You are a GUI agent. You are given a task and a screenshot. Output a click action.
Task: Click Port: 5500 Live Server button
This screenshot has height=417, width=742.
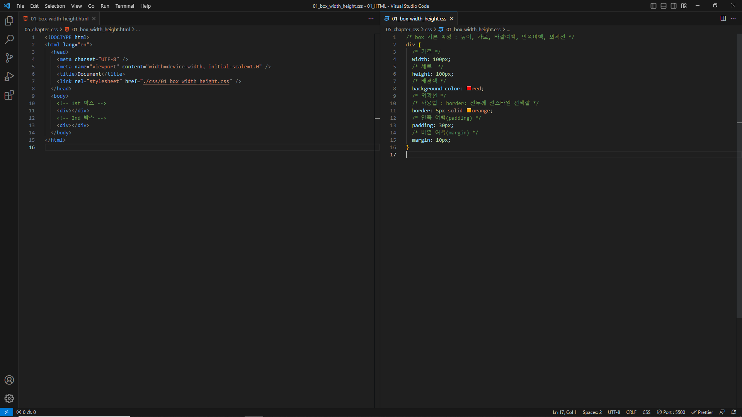click(x=671, y=412)
